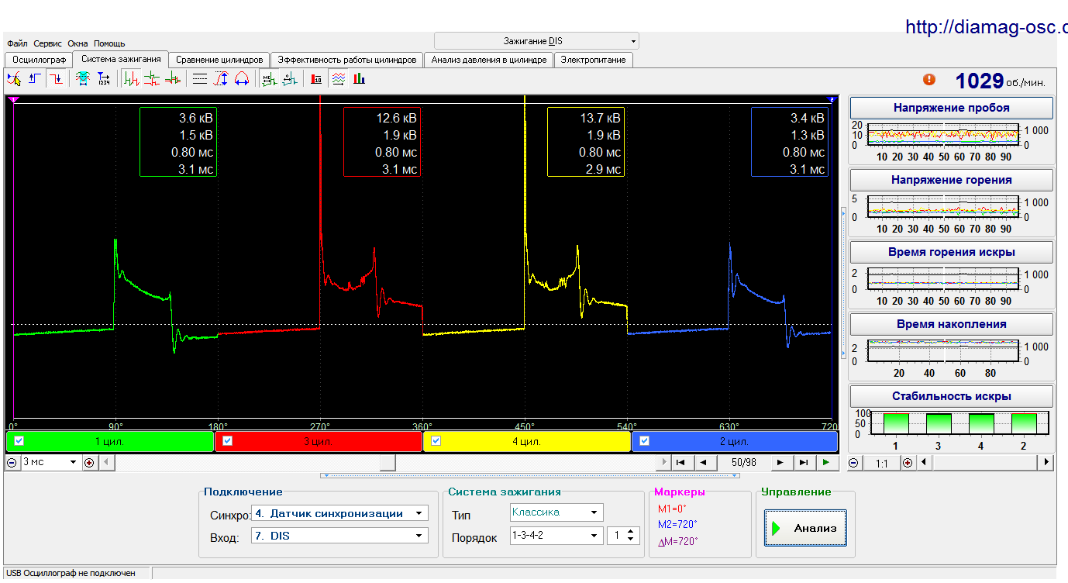
Task: Select sequential cylinder waveform view icon
Action: [132, 78]
